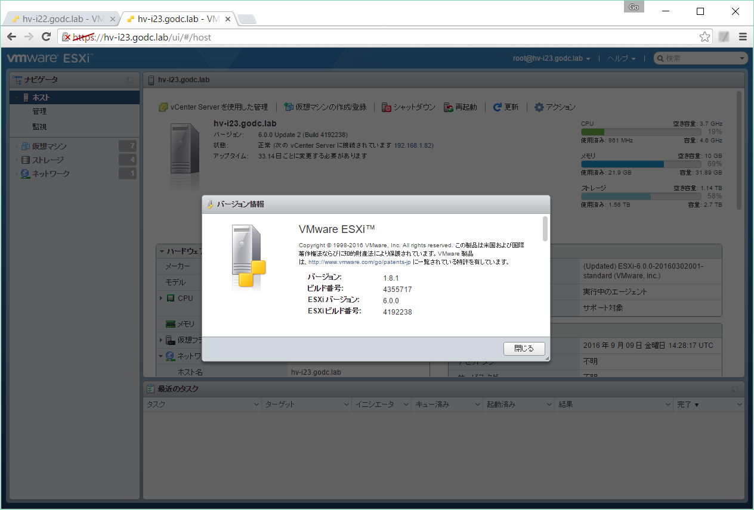This screenshot has width=754, height=510.
Task: Select Host (ホスト) in the navigator
Action: [75, 97]
